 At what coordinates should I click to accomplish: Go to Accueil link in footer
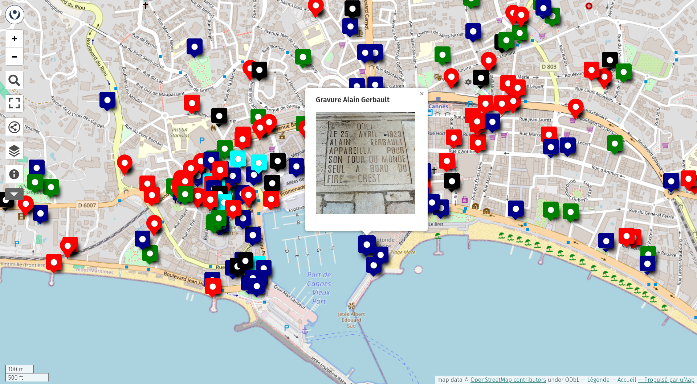click(627, 380)
